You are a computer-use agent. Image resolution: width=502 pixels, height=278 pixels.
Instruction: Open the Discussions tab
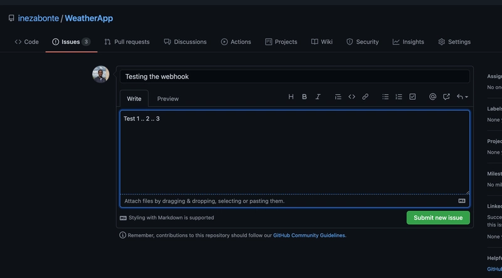(185, 42)
